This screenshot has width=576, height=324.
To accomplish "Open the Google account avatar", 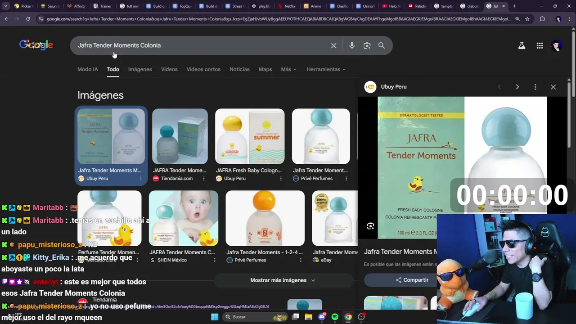I will (557, 45).
